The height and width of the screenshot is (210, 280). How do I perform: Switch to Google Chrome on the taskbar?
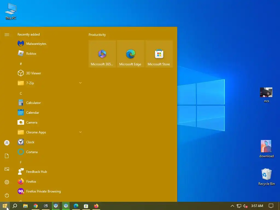tap(36, 206)
